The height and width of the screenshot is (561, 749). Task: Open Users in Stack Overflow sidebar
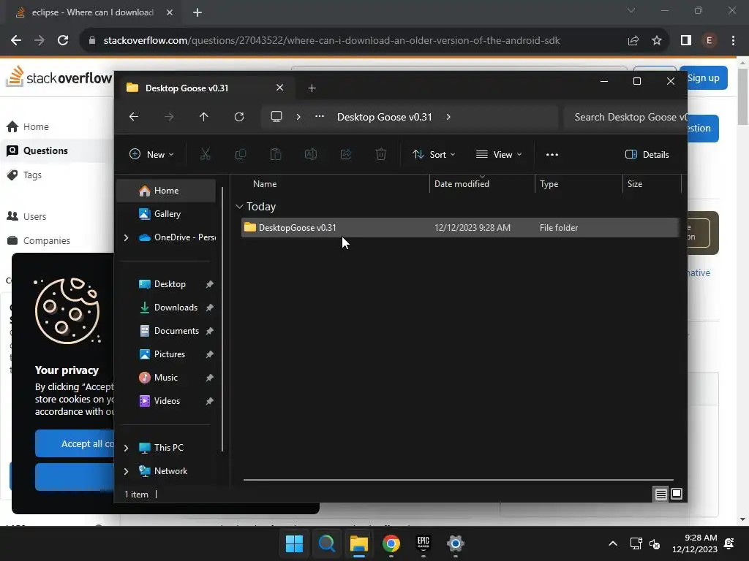(34, 216)
